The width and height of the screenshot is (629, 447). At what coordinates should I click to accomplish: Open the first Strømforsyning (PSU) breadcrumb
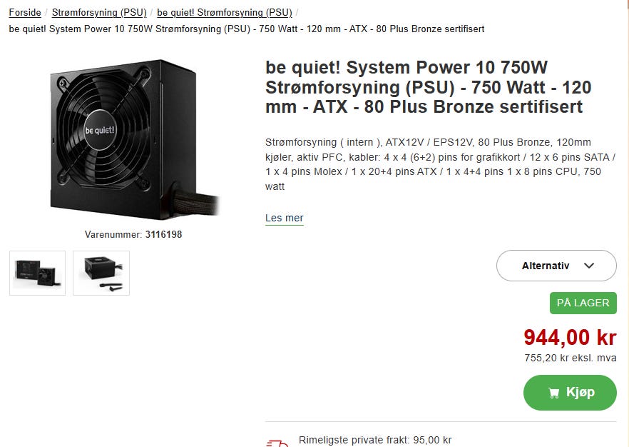(x=99, y=13)
